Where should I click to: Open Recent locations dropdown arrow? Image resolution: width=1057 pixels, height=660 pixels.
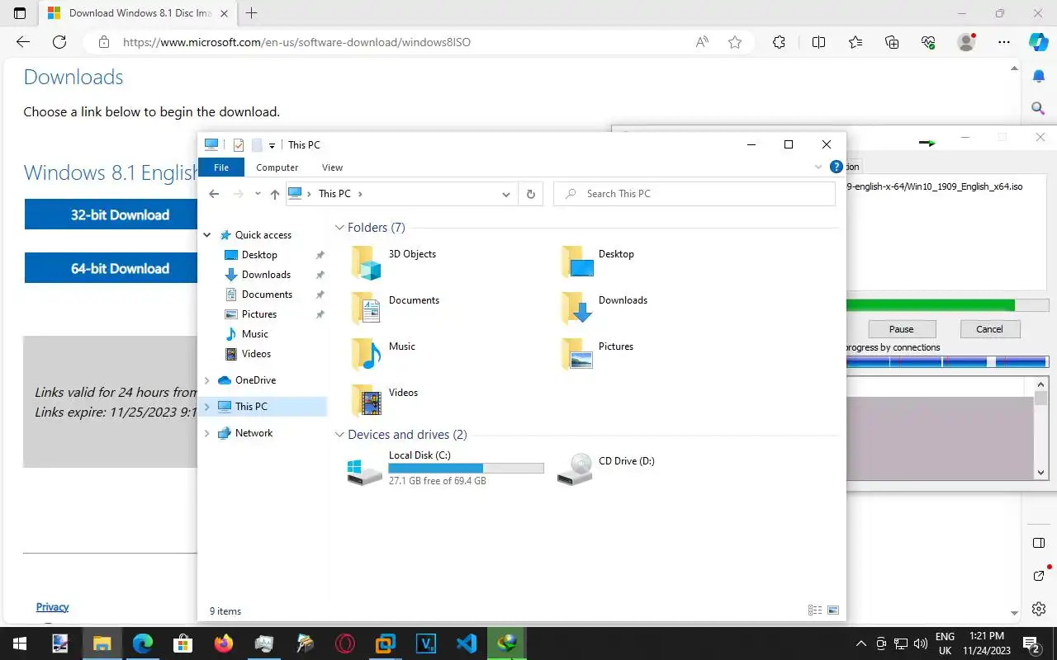258,194
